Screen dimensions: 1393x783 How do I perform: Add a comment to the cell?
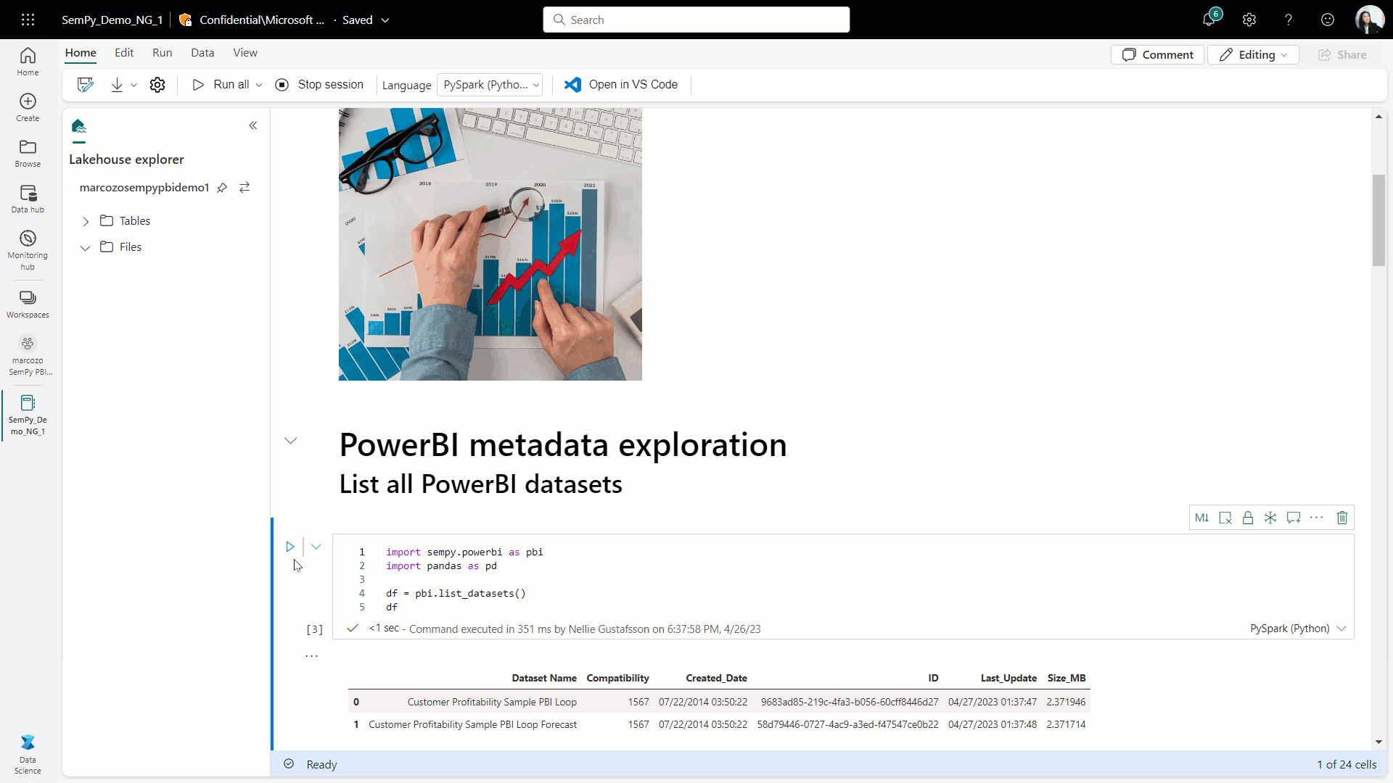pos(1294,518)
